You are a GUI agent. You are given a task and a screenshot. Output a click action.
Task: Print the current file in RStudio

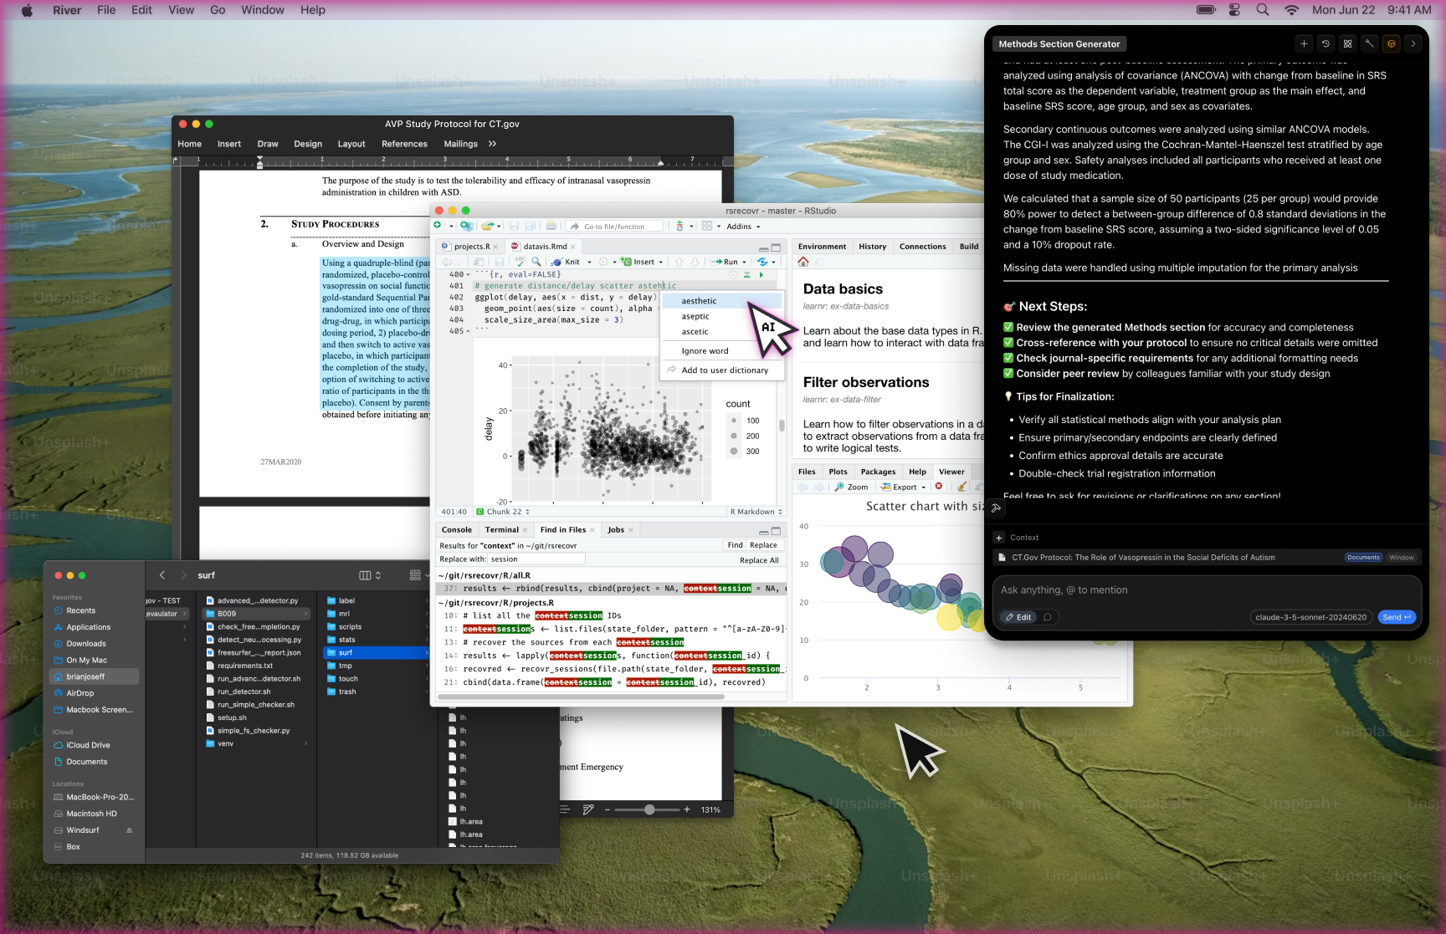tap(551, 226)
